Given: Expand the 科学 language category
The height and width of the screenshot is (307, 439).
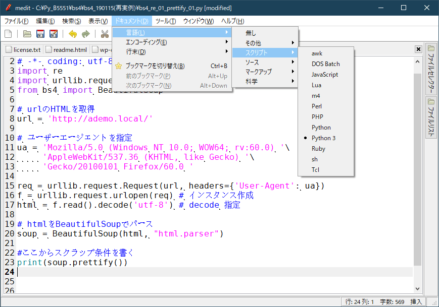Looking at the screenshot, I should 265,81.
